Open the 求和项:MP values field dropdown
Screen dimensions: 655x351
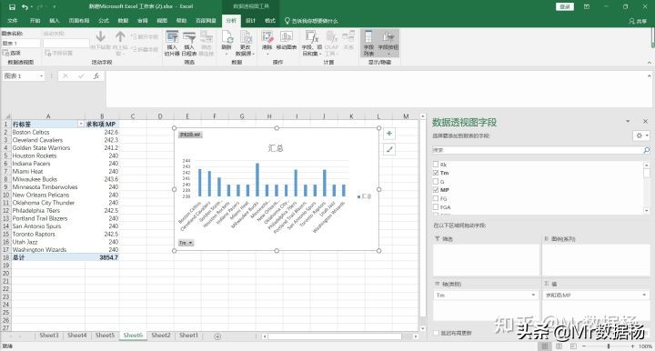(x=644, y=295)
